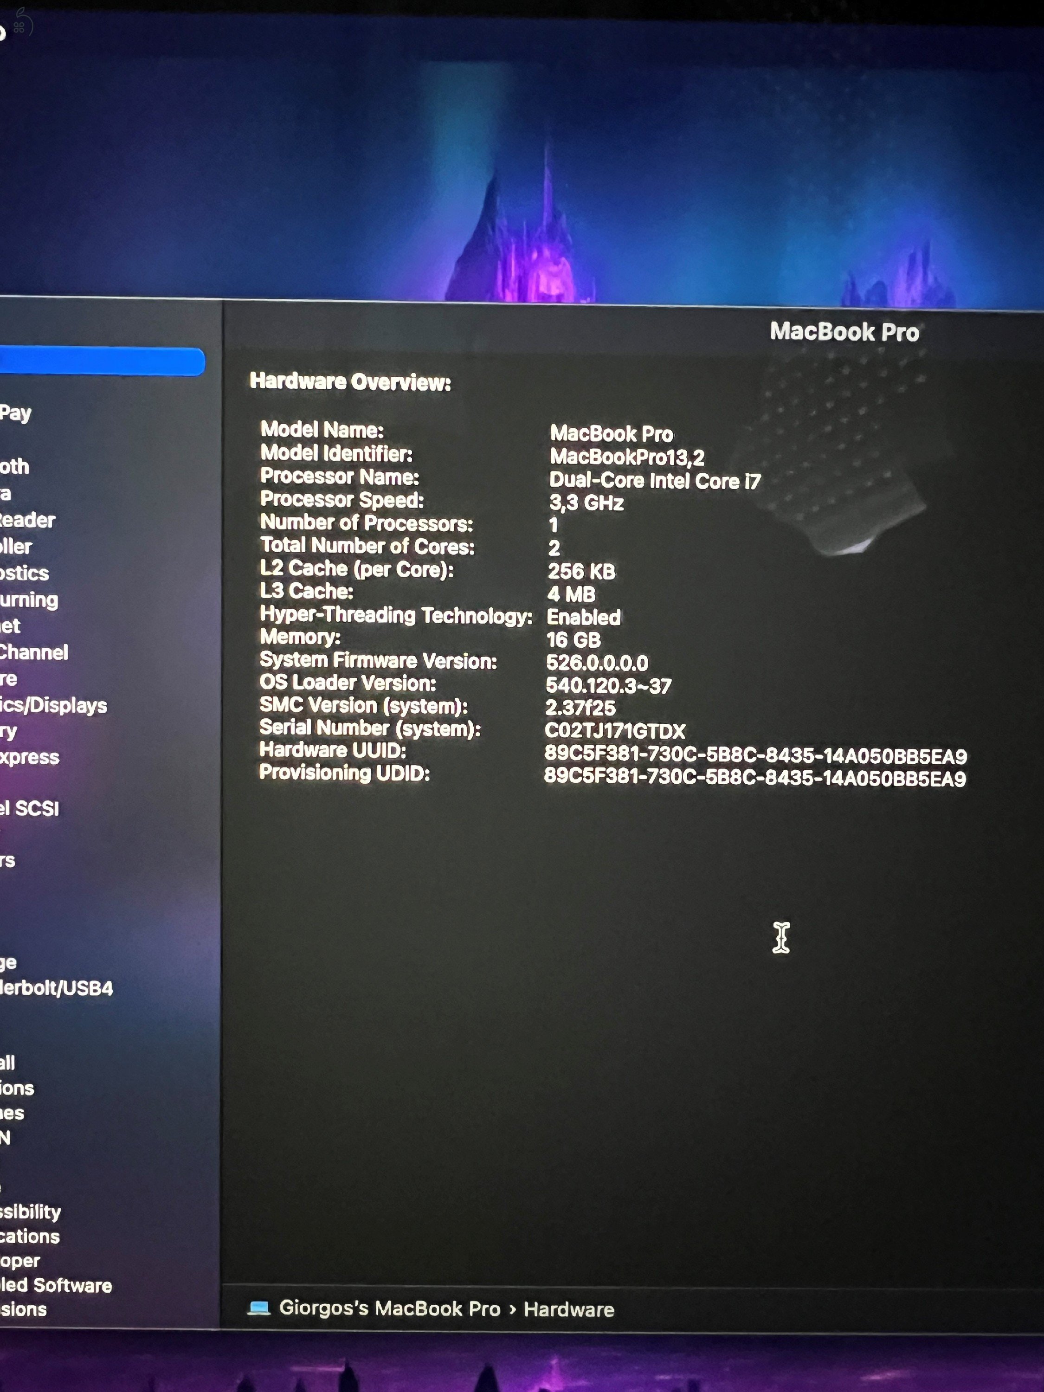
Task: Click the "3,3 GHz" processor speed value
Action: [x=586, y=503]
